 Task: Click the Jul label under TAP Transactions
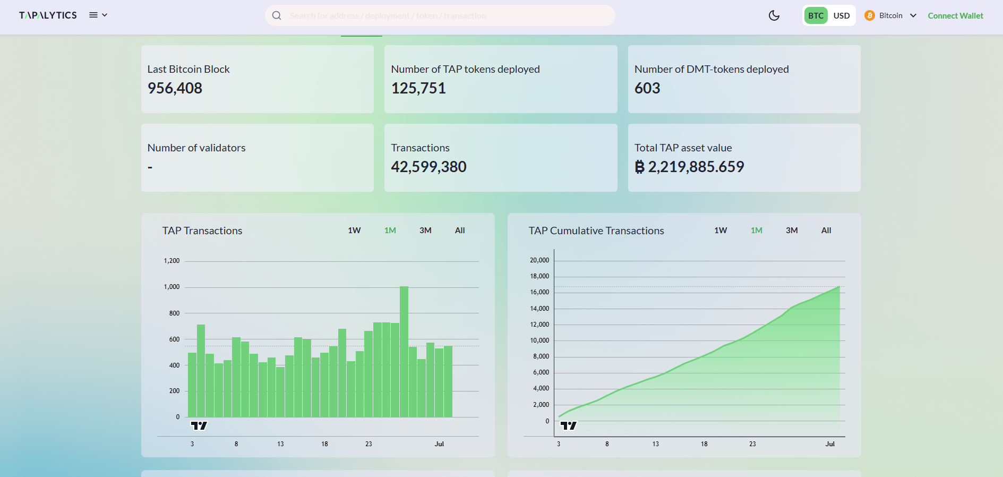coord(439,444)
